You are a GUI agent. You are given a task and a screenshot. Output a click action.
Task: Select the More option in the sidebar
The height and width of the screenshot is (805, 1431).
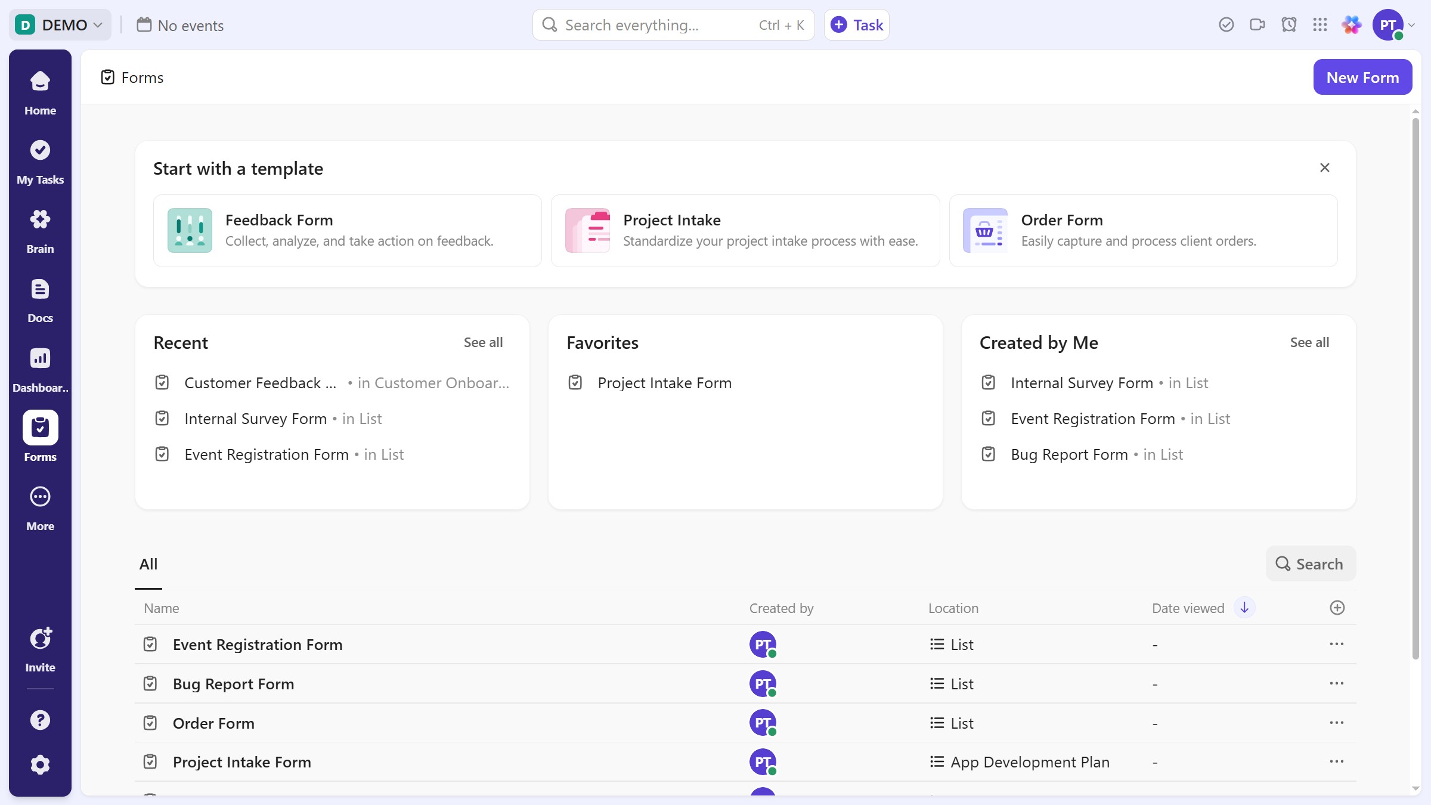[x=39, y=507]
